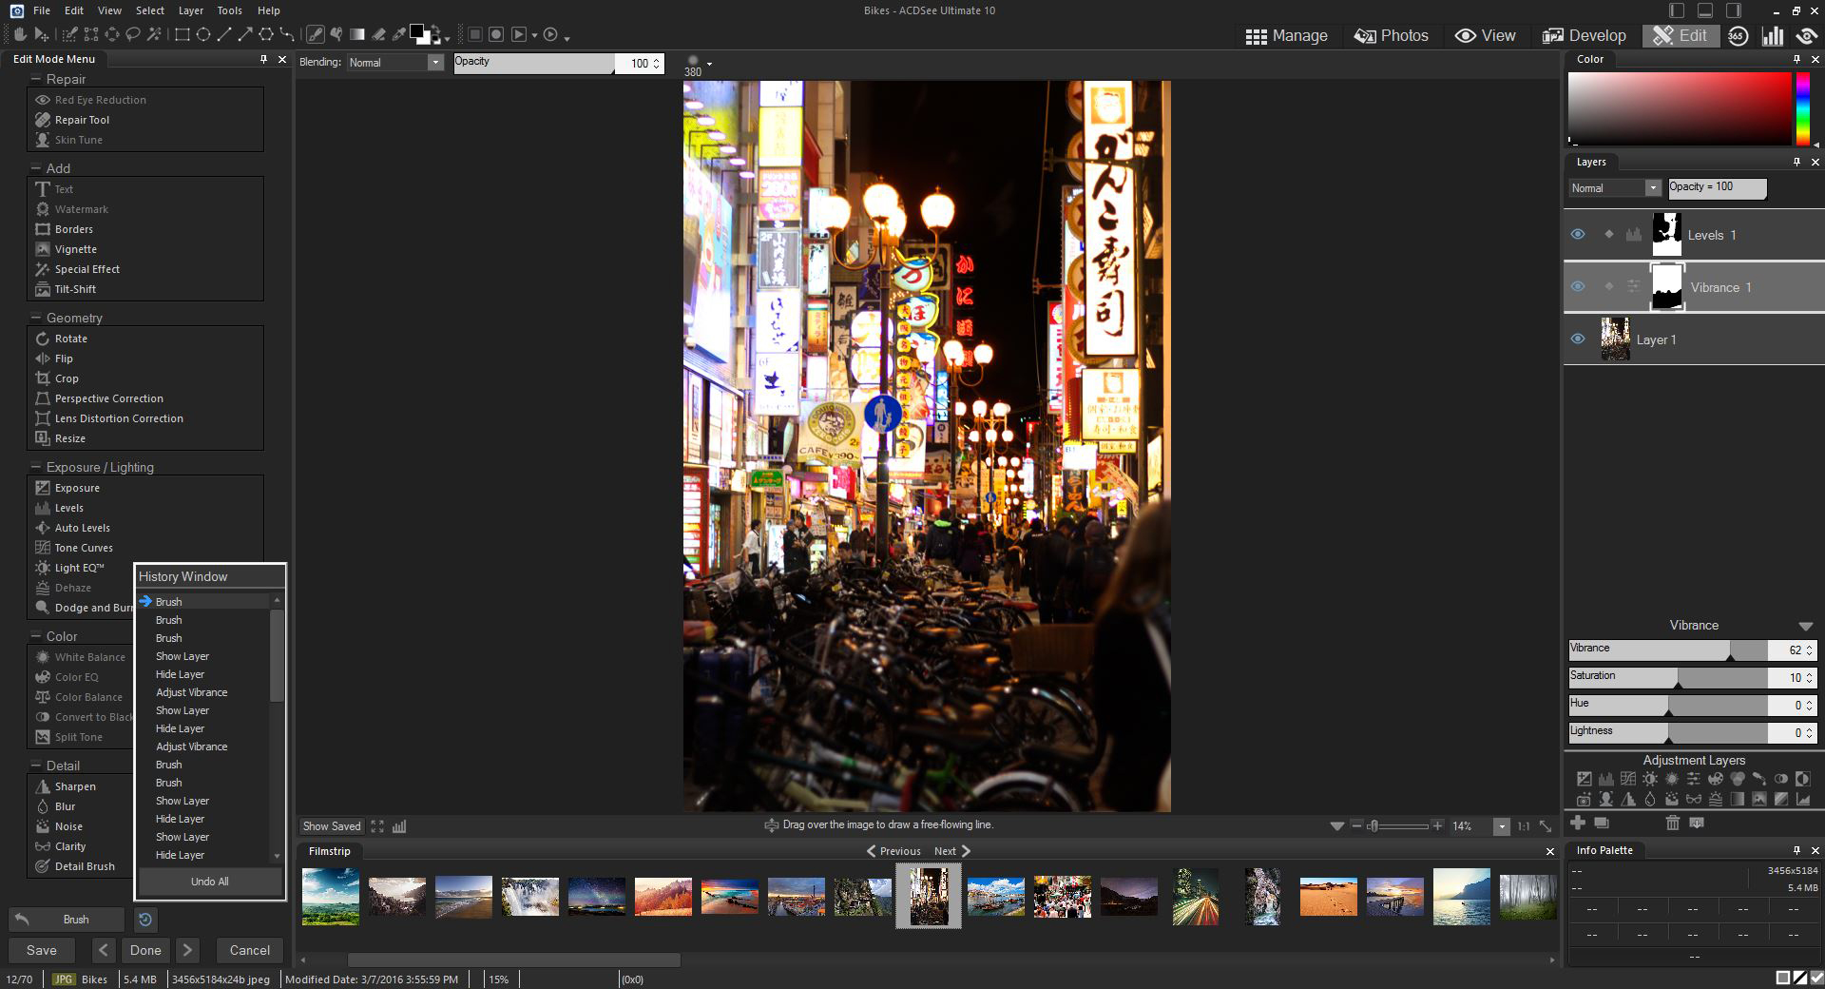Select the Lasso selection tool
The height and width of the screenshot is (989, 1825).
pos(133,34)
